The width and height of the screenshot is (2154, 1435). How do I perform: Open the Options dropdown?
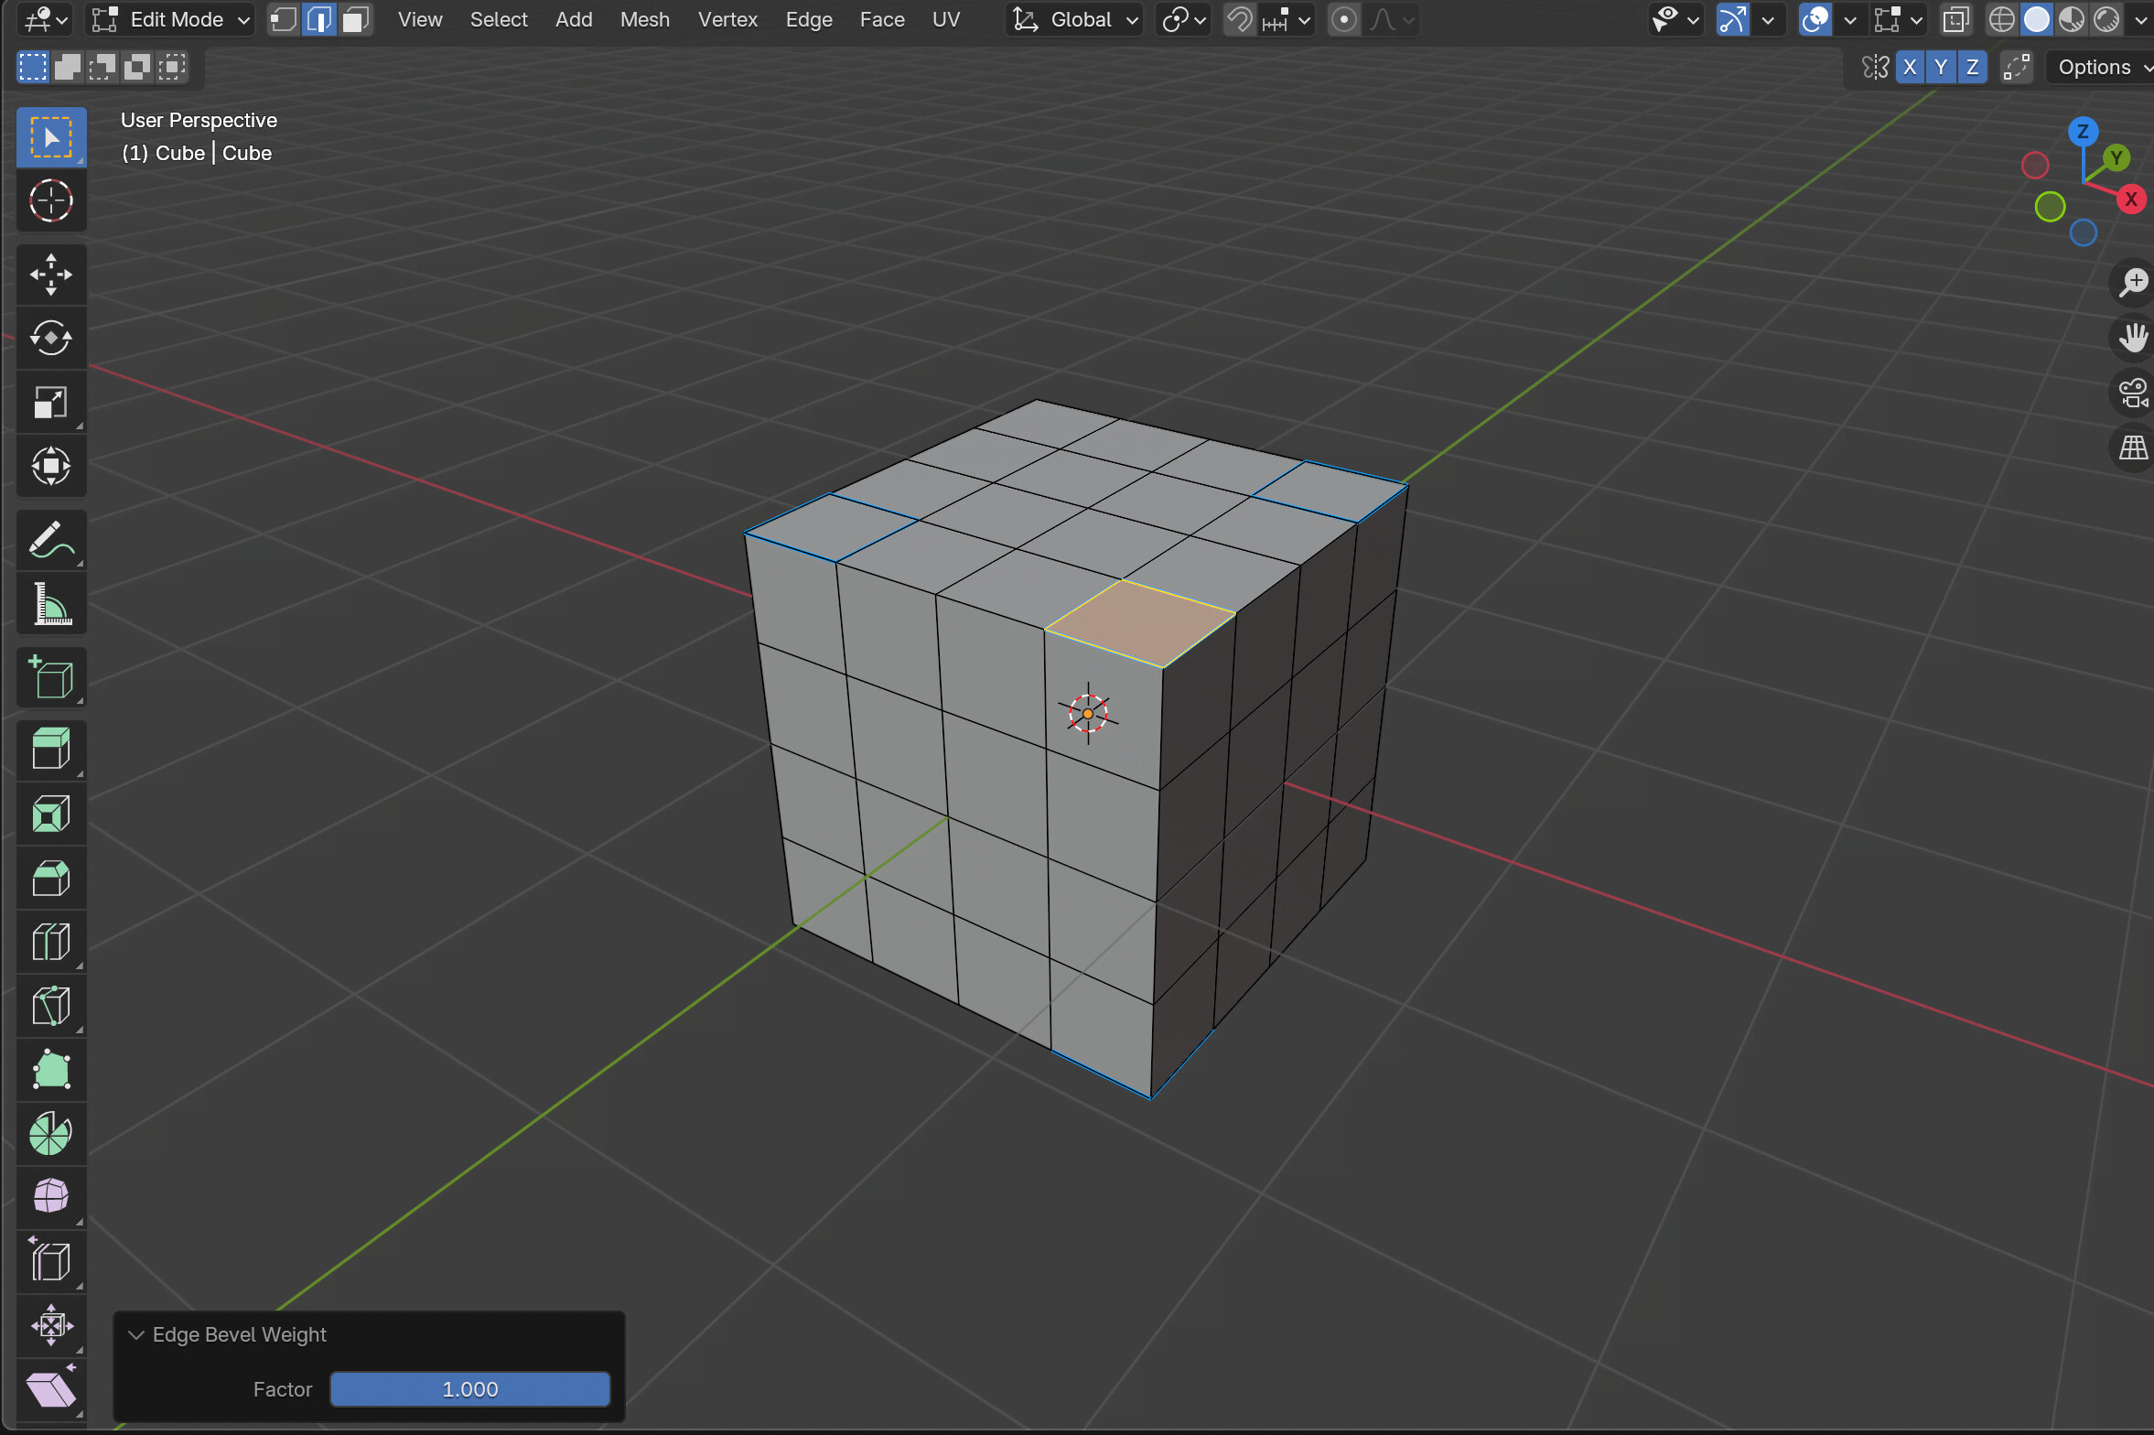pos(2101,68)
